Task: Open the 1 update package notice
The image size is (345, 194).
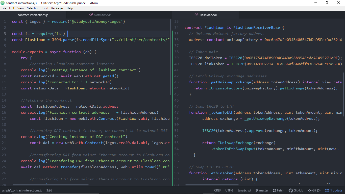Action: pos(333,190)
